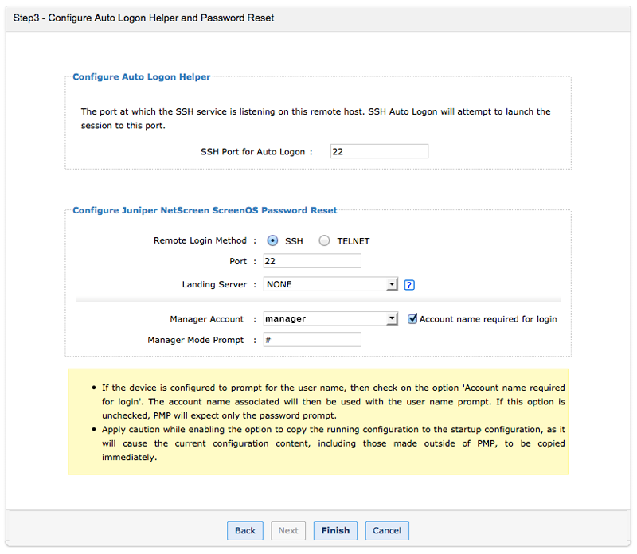Focus the SSH Port for Auto Logon field
Image resolution: width=637 pixels, height=554 pixels.
click(379, 151)
